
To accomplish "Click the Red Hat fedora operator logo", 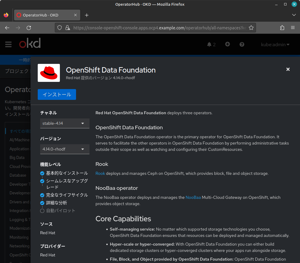I will pos(49,73).
